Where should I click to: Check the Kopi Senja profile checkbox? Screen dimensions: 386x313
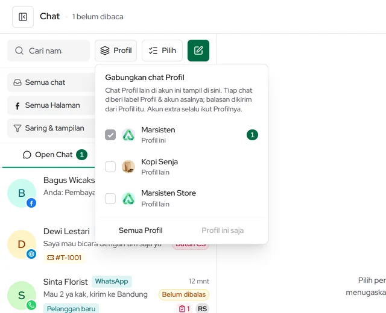click(110, 167)
